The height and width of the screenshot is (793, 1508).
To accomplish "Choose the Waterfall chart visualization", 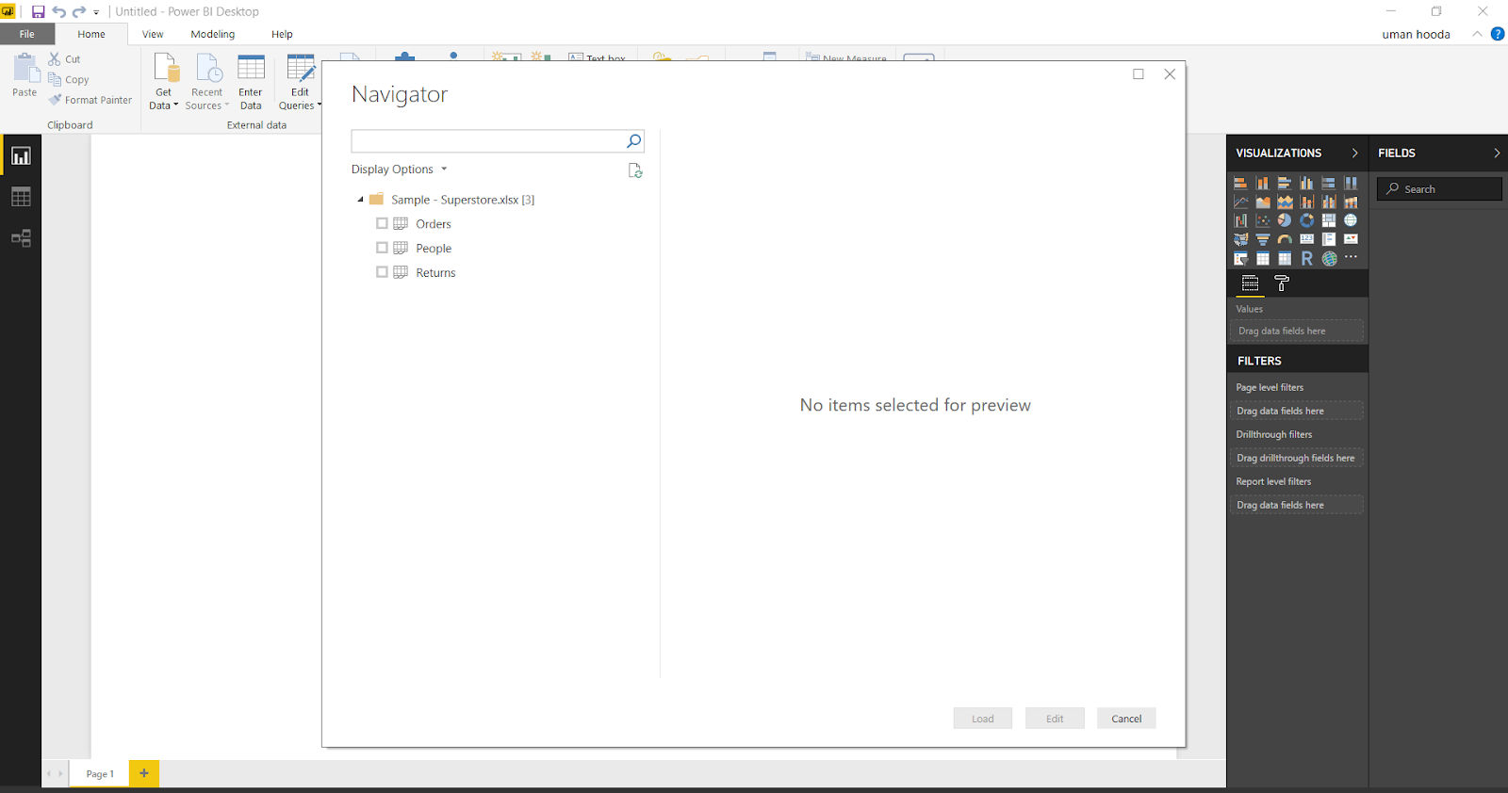I will point(1241,220).
